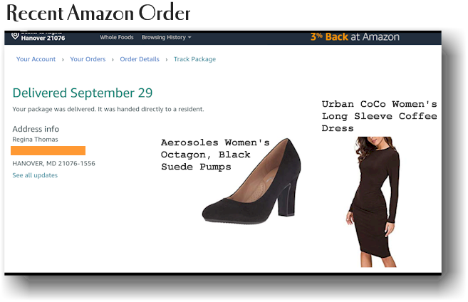Click the 3% Back at Amazon banner

[355, 37]
